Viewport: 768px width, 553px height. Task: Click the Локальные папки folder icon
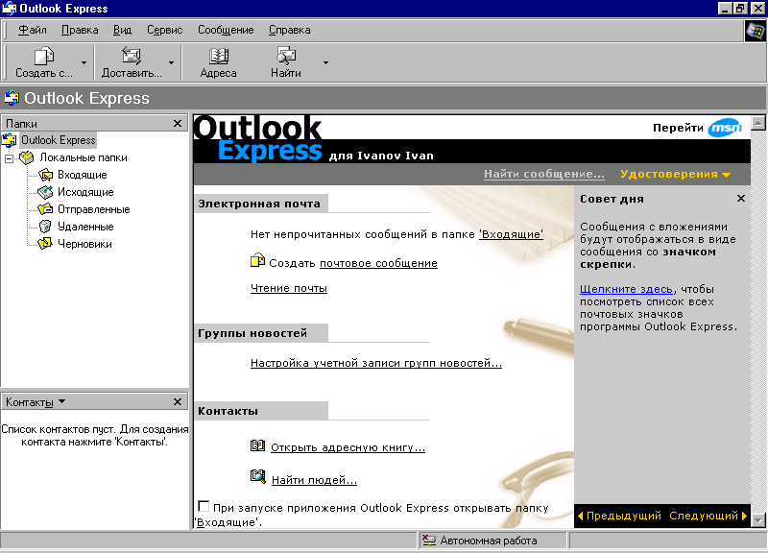[x=27, y=157]
